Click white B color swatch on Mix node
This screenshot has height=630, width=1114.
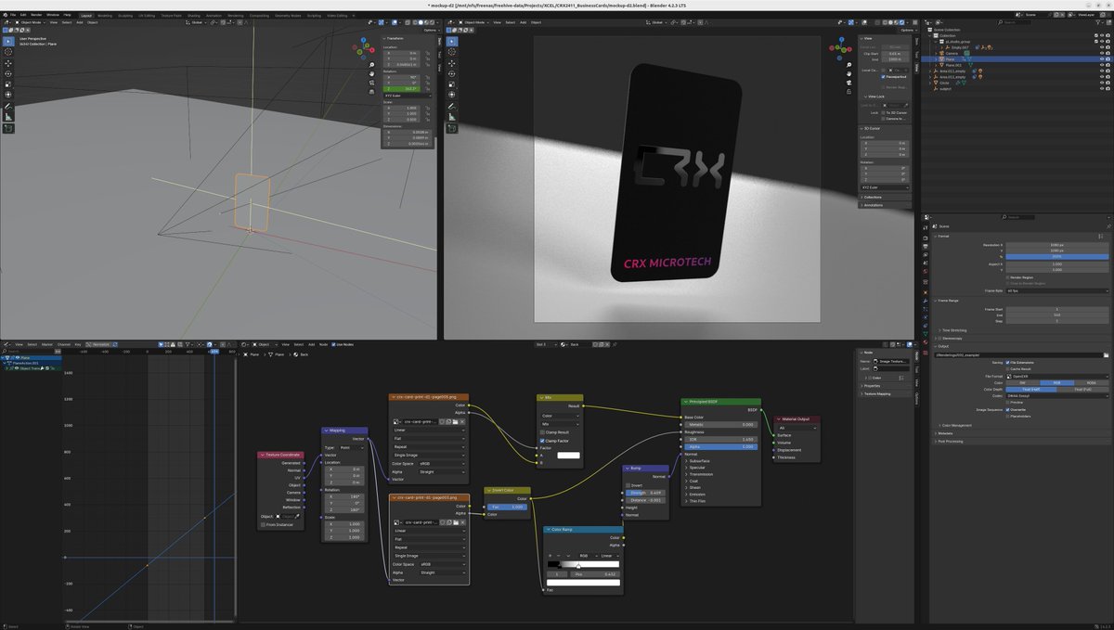pyautogui.click(x=567, y=456)
